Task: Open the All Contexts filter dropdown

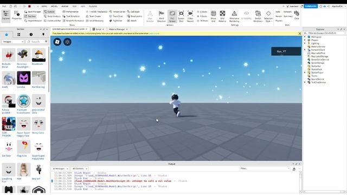Action: [80, 168]
